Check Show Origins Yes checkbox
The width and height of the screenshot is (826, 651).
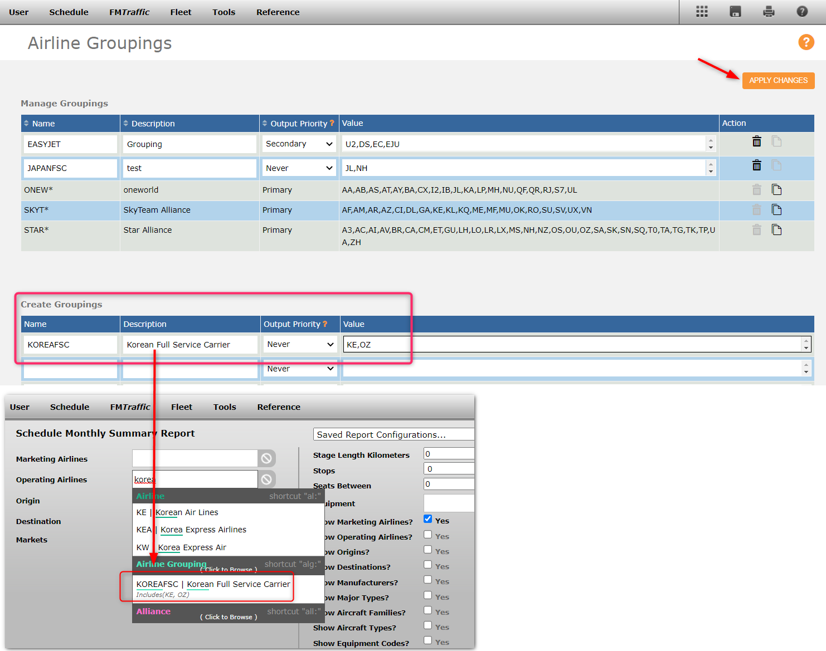[427, 550]
